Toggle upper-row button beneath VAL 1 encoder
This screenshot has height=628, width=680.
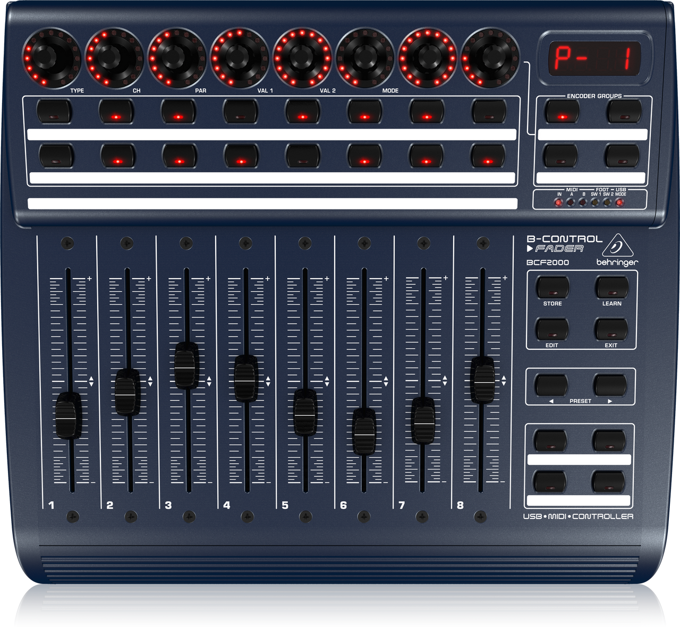[x=240, y=112]
